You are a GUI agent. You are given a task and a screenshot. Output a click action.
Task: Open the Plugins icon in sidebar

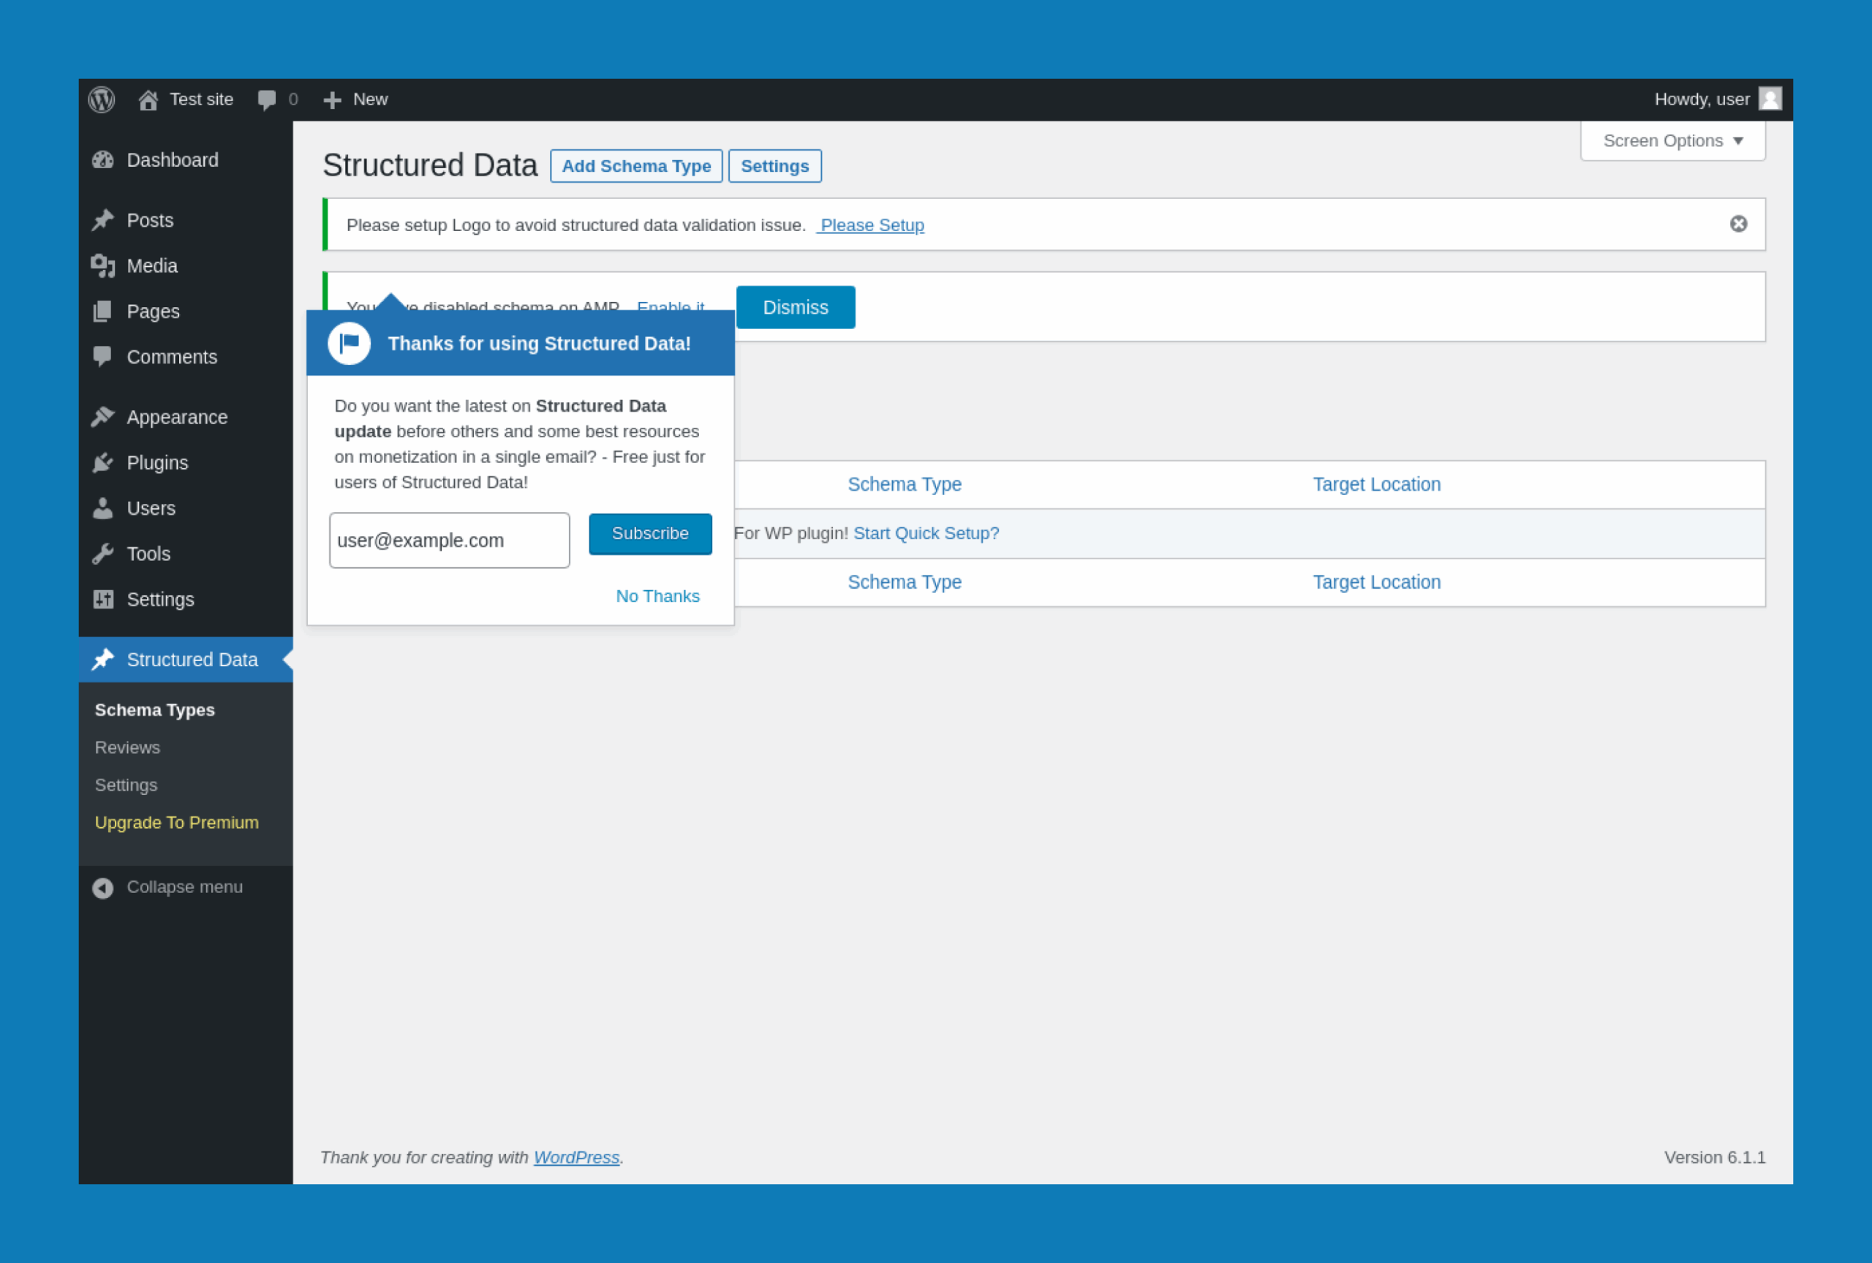[x=103, y=462]
